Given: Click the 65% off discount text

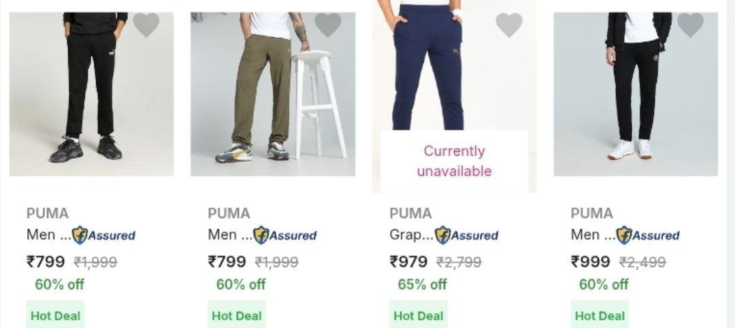Looking at the screenshot, I should [422, 284].
